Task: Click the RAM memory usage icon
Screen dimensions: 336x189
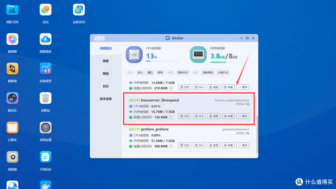Action: (198, 55)
